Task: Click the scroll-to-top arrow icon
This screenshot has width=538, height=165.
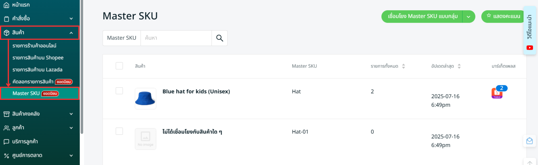Action: [529, 163]
